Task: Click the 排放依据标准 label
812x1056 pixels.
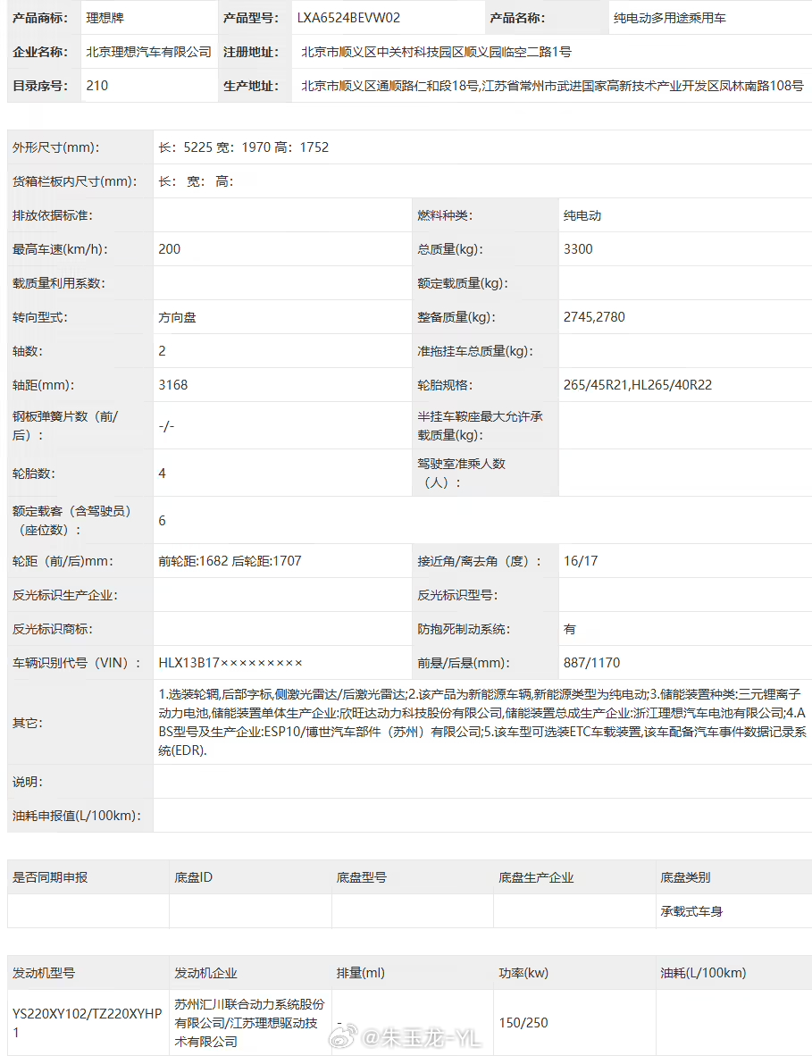Action: click(53, 215)
